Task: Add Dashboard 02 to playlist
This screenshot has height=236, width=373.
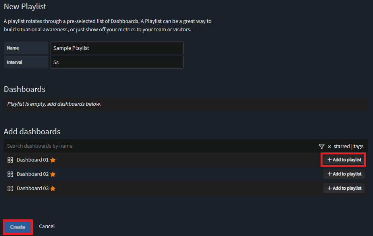Action: tap(344, 174)
